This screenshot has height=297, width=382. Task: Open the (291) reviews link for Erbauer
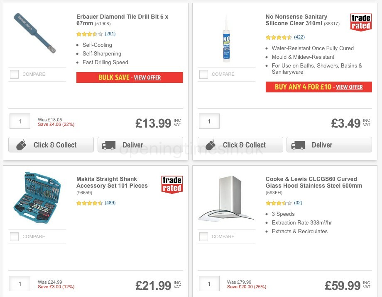[110, 34]
